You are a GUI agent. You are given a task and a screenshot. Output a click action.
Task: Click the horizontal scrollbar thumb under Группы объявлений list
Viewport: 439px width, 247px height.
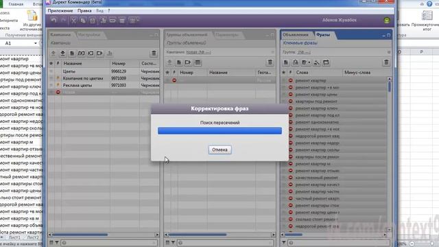pos(197,235)
